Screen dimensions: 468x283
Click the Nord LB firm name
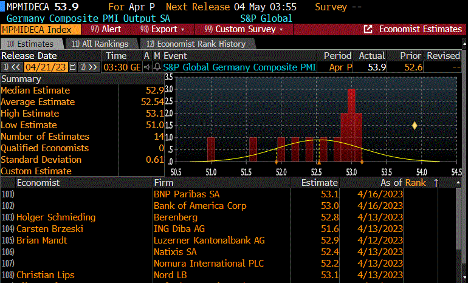coord(170,275)
